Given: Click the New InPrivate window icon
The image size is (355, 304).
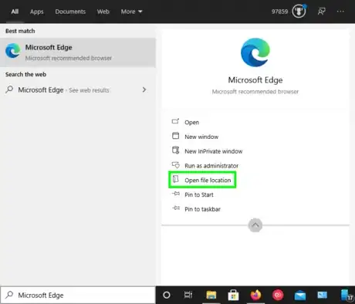Looking at the screenshot, I should tap(175, 150).
